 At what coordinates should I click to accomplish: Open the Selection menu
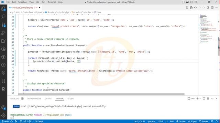click(x=22, y=2)
